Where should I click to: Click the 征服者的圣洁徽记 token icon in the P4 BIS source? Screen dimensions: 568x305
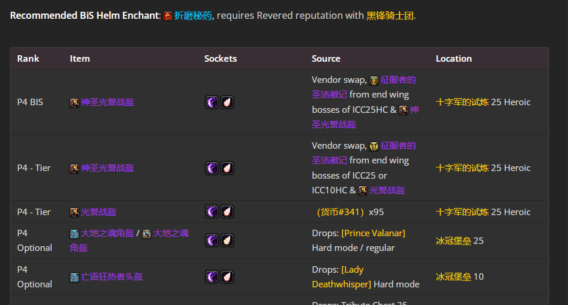[374, 80]
